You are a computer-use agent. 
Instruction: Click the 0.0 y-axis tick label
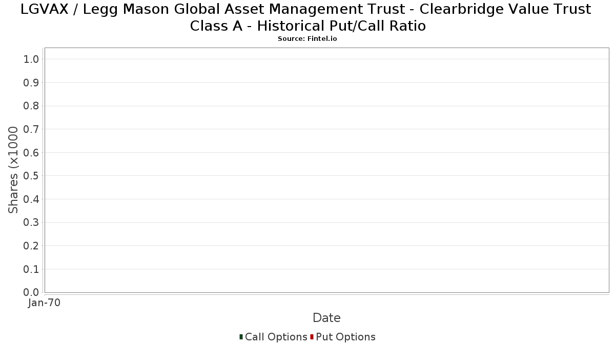coord(31,292)
